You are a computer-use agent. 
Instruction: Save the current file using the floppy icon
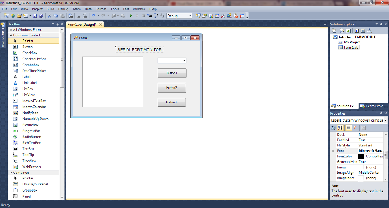[x=35, y=16]
